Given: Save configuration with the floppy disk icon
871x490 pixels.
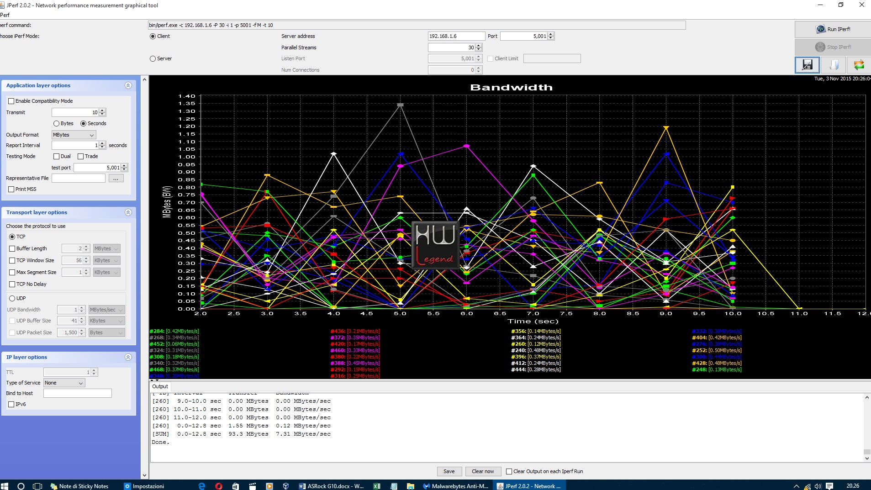Looking at the screenshot, I should pyautogui.click(x=807, y=65).
